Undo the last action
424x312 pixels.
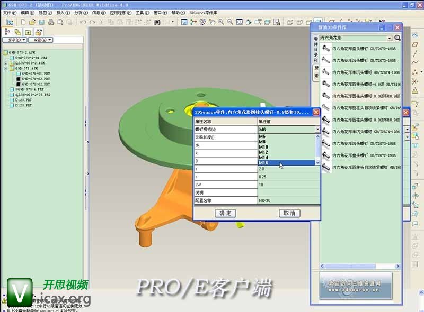click(83, 22)
